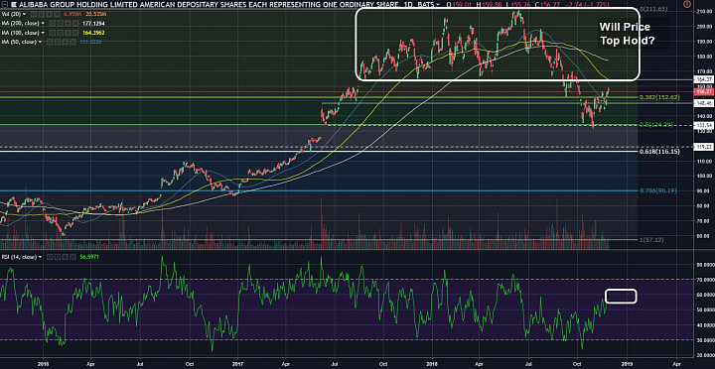Open settings for MA (50, close)
Viewport: 715px width, 369px height.
pos(58,42)
